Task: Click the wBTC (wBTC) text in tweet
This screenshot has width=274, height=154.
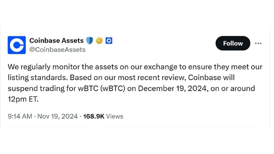Action: [x=102, y=88]
